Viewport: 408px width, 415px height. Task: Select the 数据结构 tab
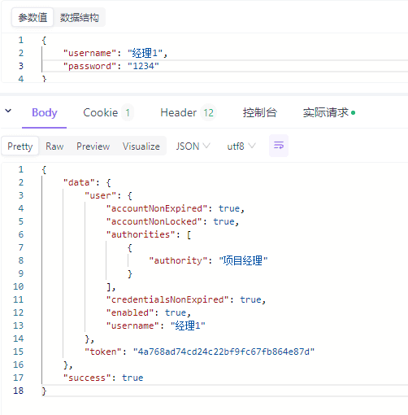click(79, 18)
